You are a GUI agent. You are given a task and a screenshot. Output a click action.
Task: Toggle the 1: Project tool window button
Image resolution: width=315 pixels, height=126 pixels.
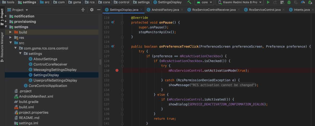(x=2, y=17)
